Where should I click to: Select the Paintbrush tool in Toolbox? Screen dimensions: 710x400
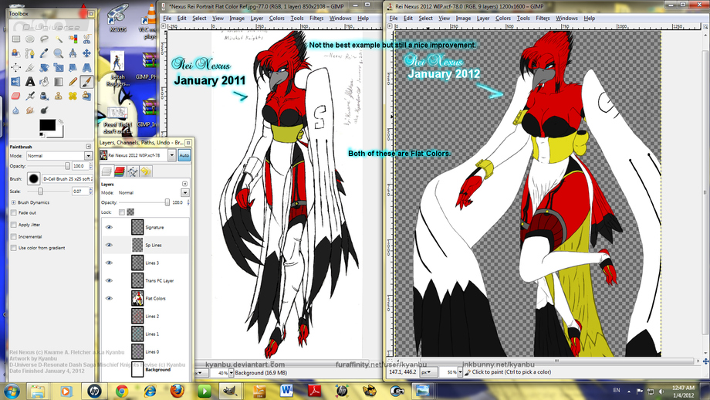[86, 81]
